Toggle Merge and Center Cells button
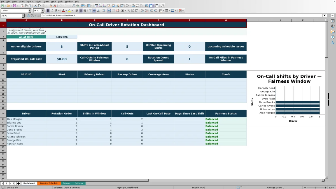The image size is (336, 189). coord(109,11)
